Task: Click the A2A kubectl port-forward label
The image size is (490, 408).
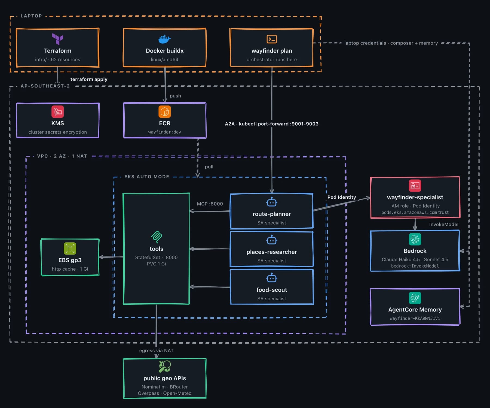Action: (x=272, y=124)
